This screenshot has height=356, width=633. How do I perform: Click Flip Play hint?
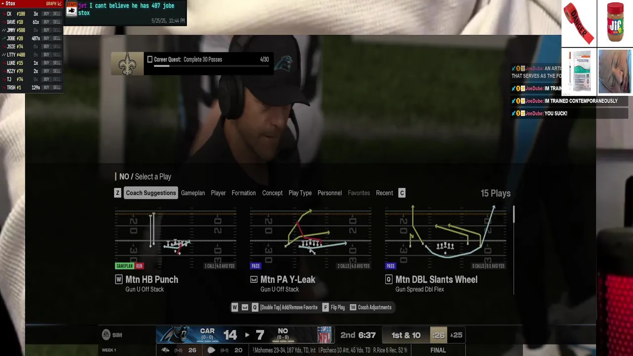[x=338, y=308]
